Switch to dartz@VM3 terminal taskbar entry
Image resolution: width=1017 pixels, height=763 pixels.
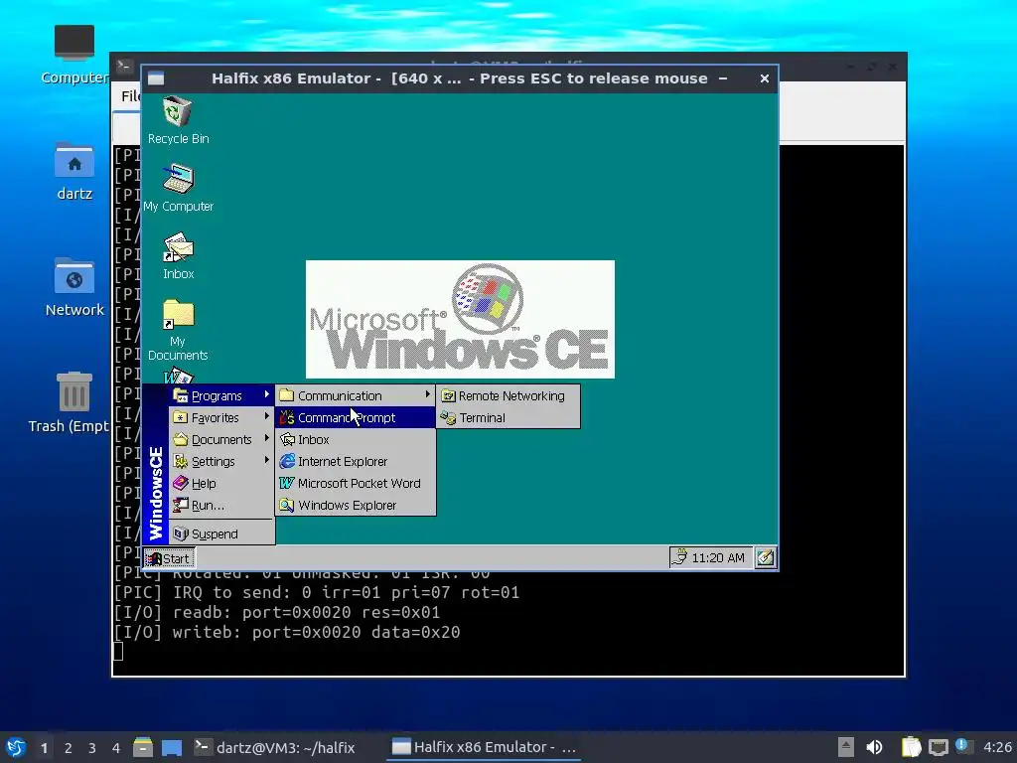point(276,747)
